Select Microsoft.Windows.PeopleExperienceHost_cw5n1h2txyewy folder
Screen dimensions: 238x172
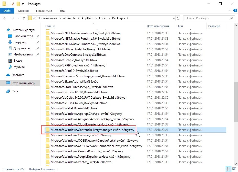coord(91,157)
